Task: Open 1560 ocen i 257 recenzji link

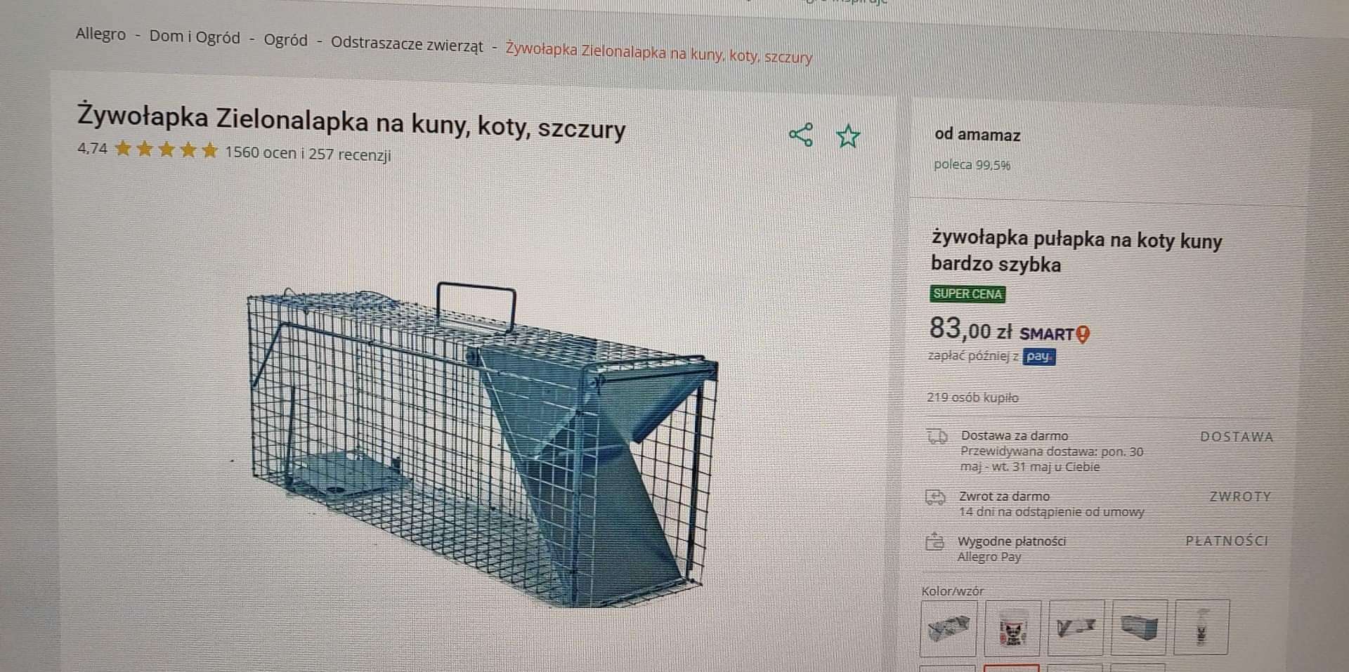Action: coord(308,153)
